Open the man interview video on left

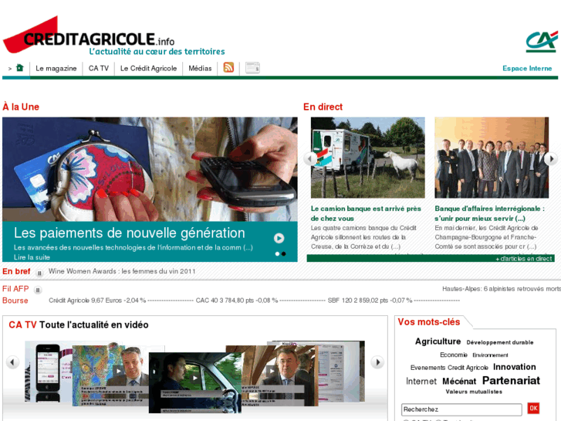point(110,375)
